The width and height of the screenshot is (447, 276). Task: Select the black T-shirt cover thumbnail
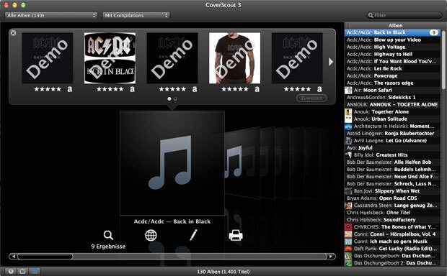click(234, 58)
